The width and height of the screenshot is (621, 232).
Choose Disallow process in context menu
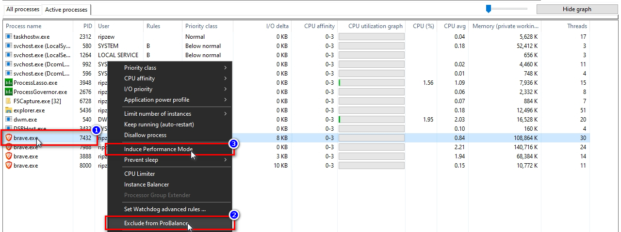169,135
